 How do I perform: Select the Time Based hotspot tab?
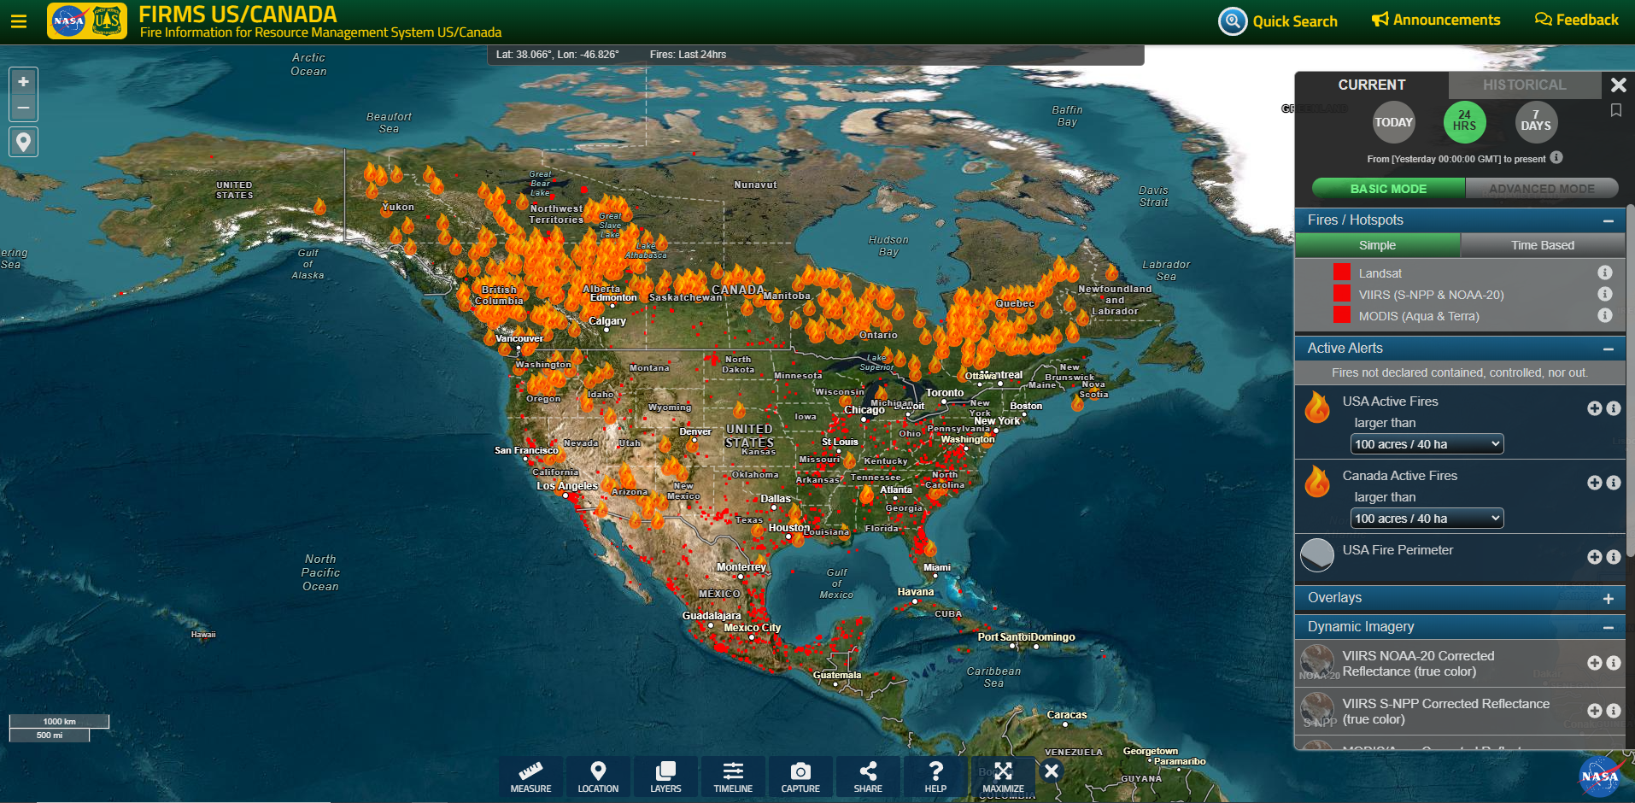pyautogui.click(x=1542, y=245)
